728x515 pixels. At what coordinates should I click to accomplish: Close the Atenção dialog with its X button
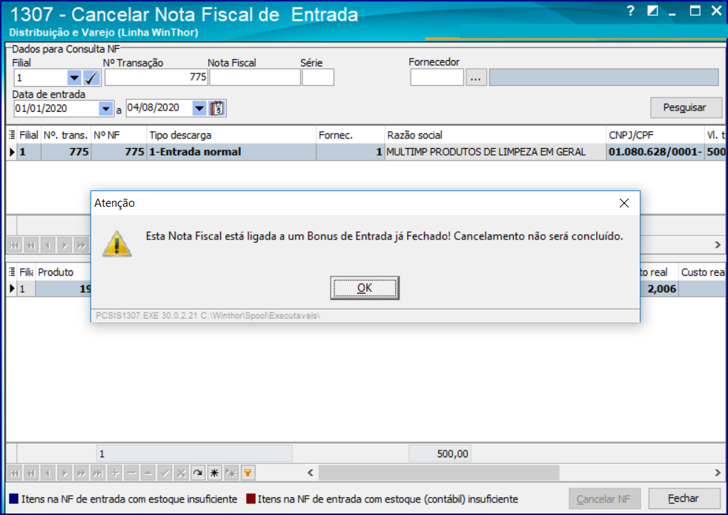click(x=624, y=203)
